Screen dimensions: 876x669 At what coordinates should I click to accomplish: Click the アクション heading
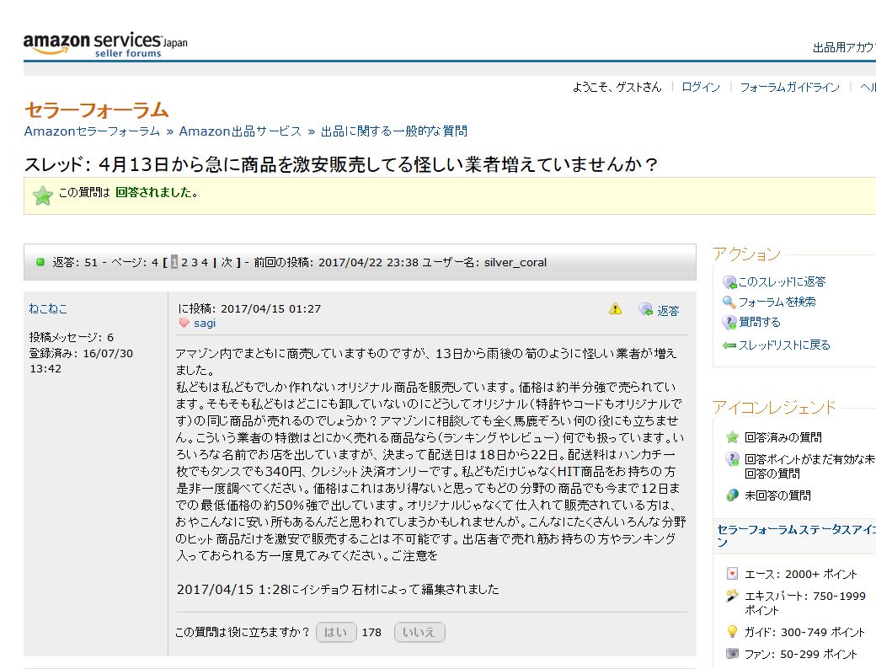[746, 254]
